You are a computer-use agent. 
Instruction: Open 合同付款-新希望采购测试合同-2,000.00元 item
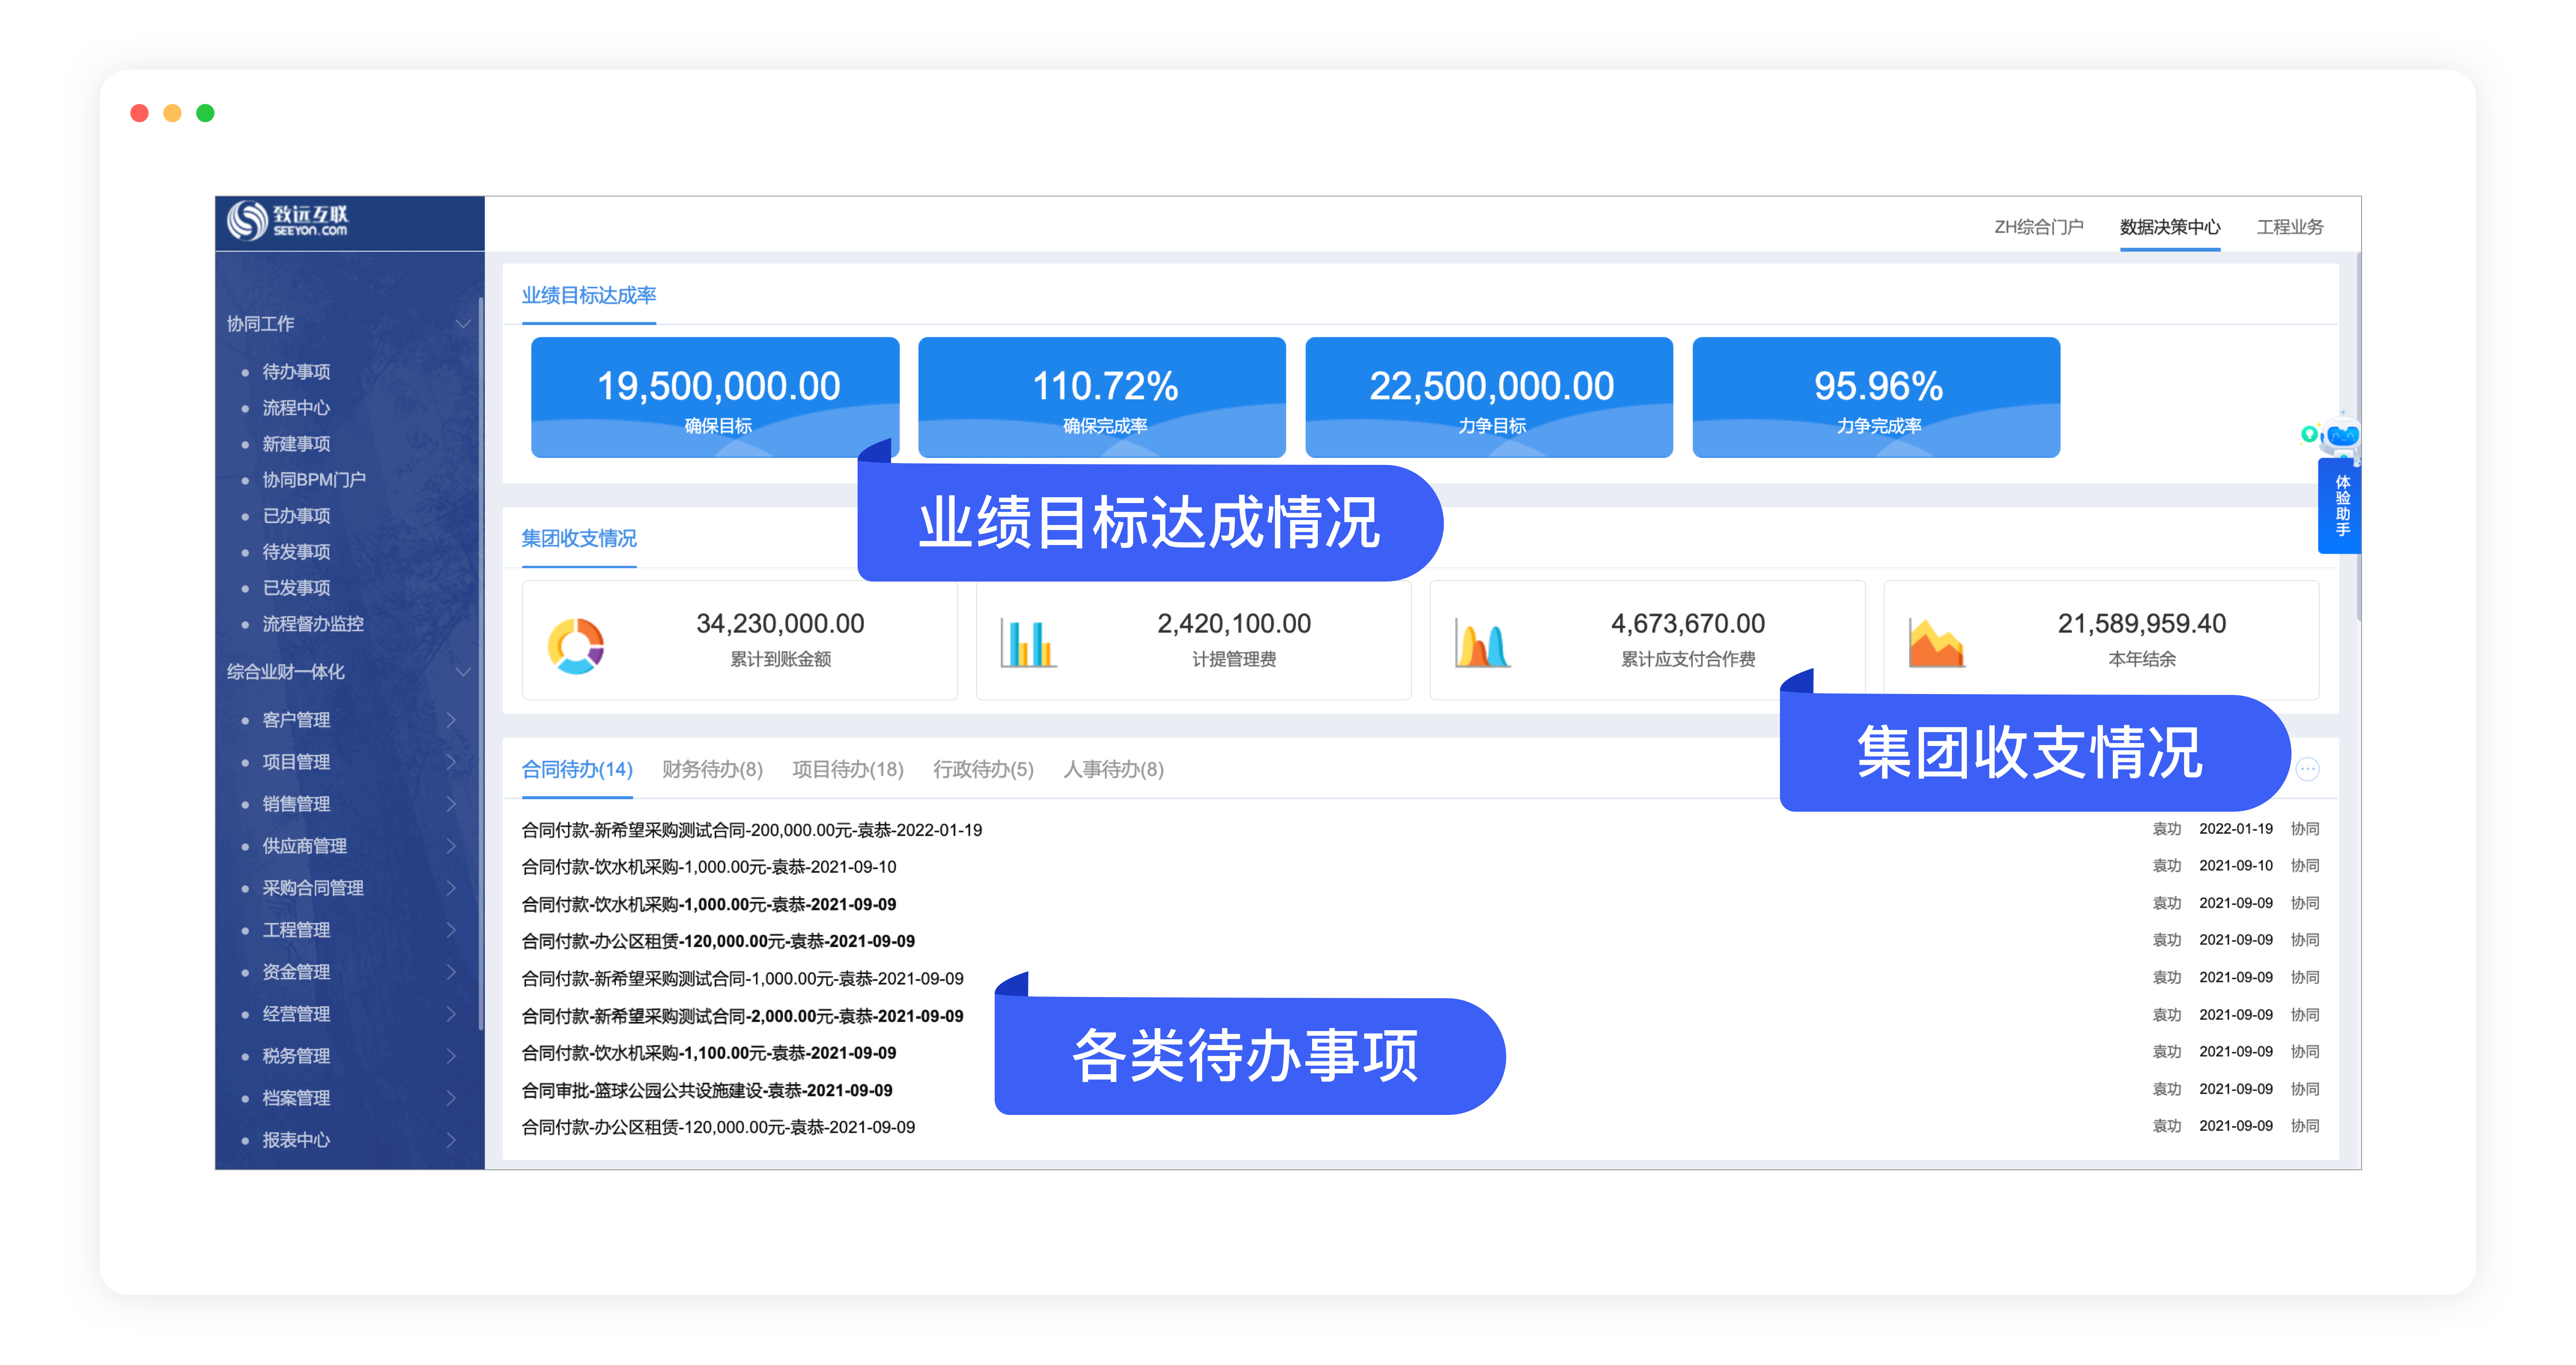pyautogui.click(x=743, y=1016)
